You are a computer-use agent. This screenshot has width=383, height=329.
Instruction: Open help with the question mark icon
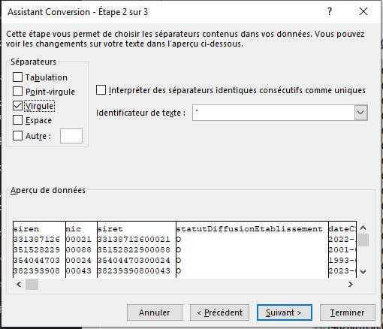tap(330, 11)
